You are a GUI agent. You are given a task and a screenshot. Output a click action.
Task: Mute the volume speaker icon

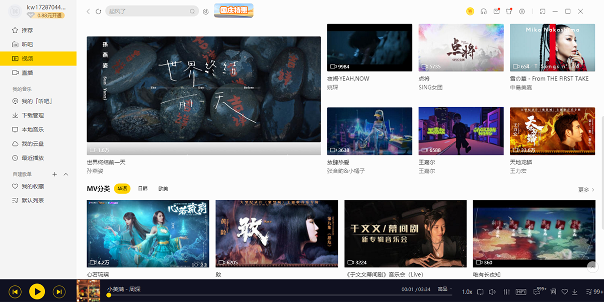[x=492, y=291]
